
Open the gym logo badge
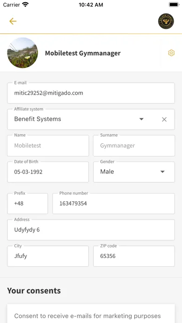click(x=166, y=21)
